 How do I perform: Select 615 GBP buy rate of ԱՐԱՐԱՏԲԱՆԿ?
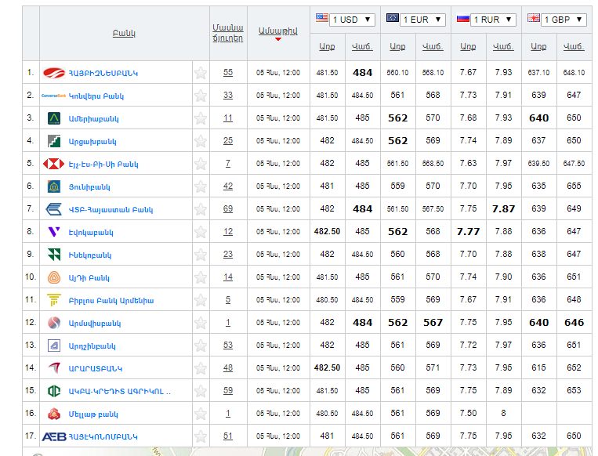tap(538, 368)
